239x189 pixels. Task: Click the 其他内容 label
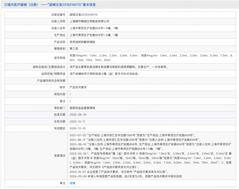60,94
